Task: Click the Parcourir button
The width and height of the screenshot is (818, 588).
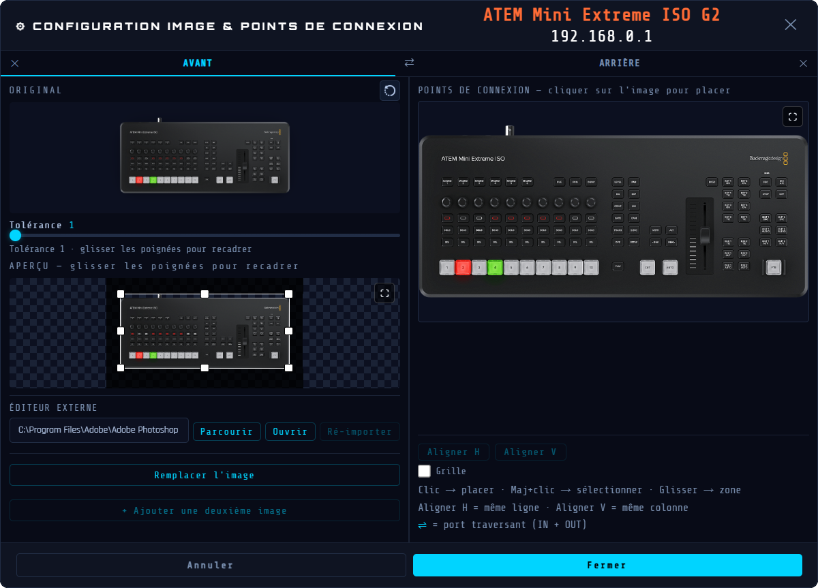Action: 227,431
